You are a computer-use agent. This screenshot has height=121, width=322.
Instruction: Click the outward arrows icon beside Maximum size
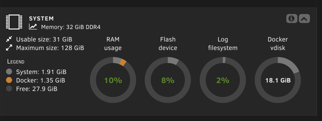coord(9,48)
